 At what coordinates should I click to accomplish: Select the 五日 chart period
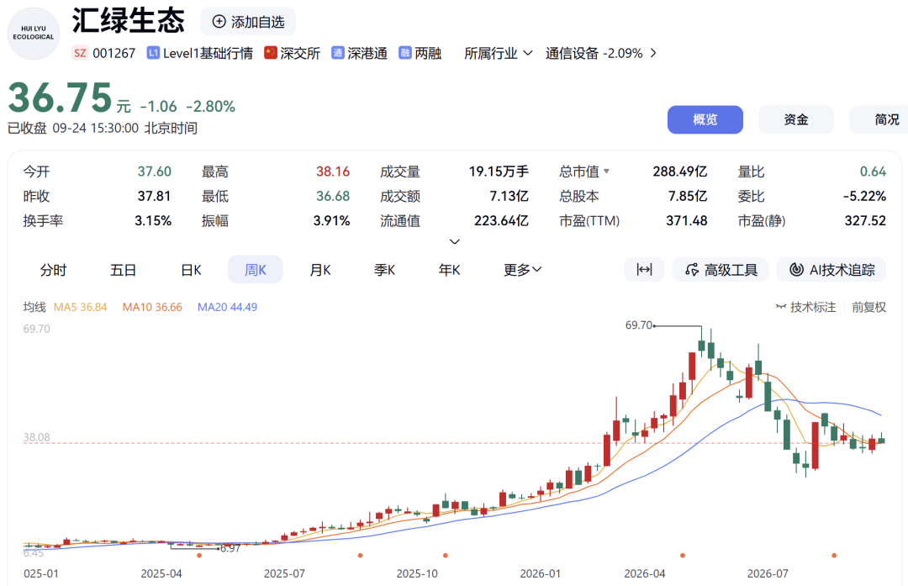123,270
